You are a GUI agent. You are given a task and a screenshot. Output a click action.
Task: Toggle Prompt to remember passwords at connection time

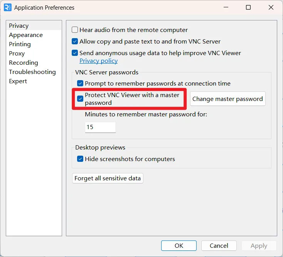[x=80, y=83]
